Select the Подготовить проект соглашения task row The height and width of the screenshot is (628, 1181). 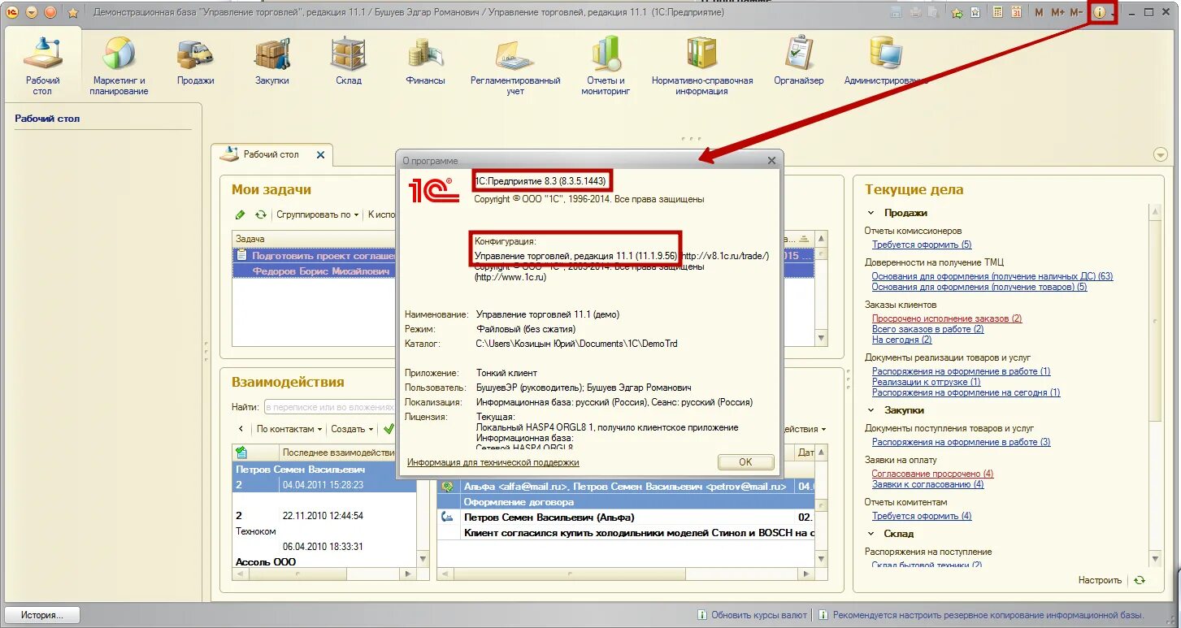314,255
